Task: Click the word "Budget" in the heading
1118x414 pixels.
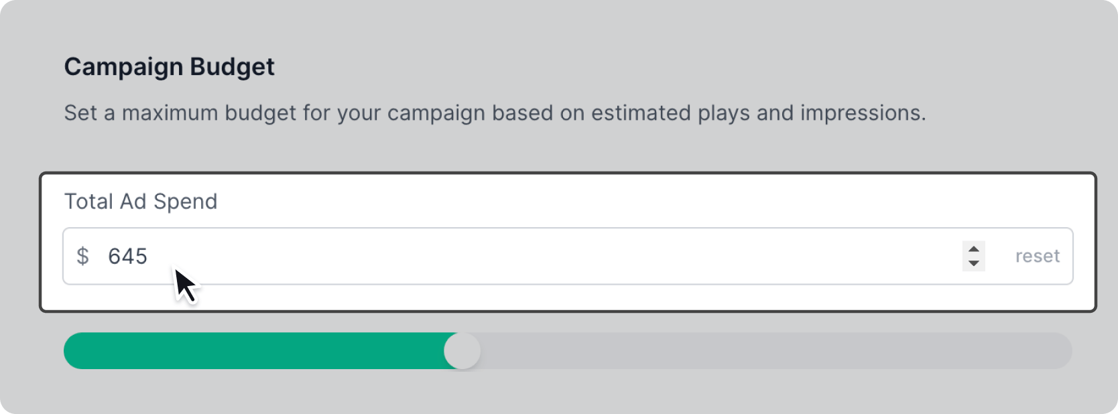Action: [232, 67]
